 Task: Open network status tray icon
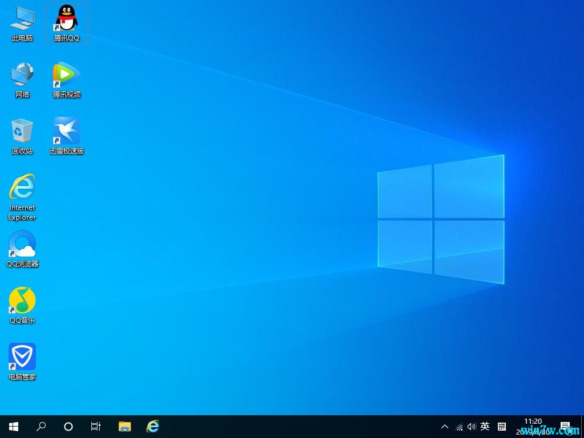click(460, 427)
